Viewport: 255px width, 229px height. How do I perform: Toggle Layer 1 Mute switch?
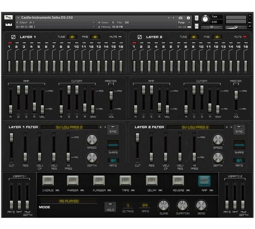coord(120,37)
